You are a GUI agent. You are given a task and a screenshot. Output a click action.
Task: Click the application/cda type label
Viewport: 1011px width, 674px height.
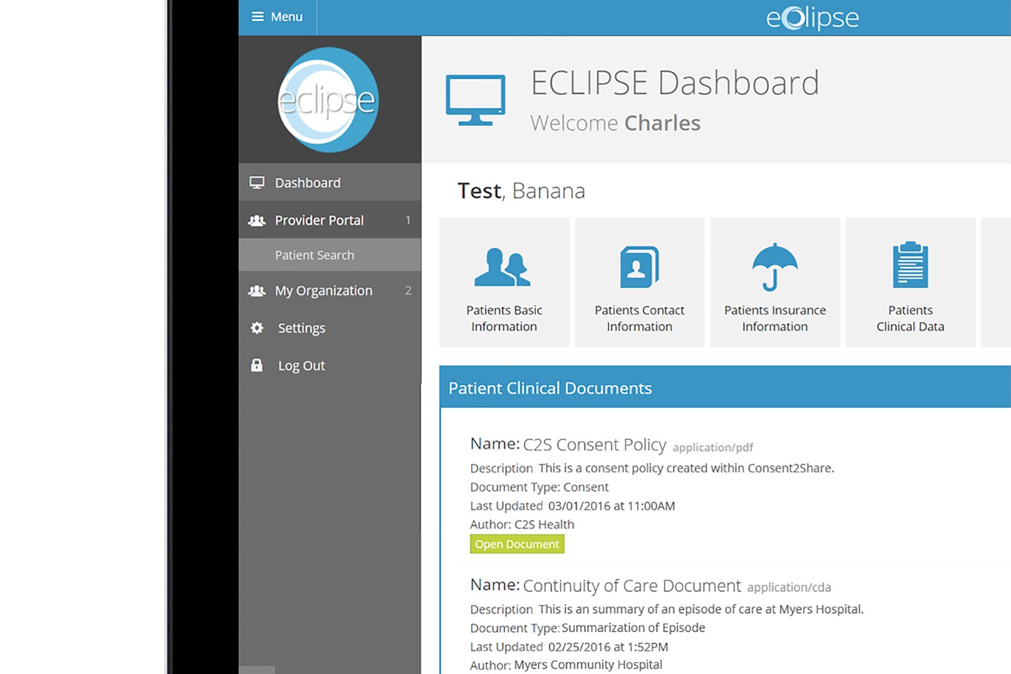[789, 588]
